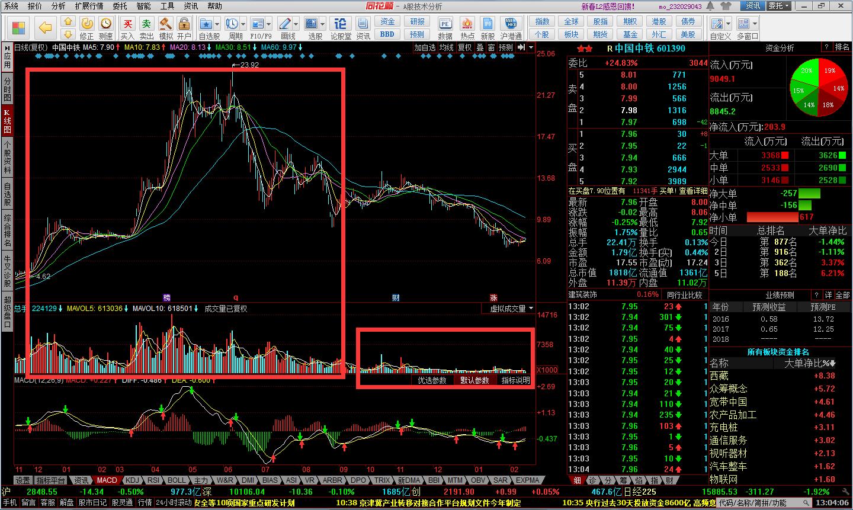Expand the 自定义 dropdown arrow

(x=729, y=24)
